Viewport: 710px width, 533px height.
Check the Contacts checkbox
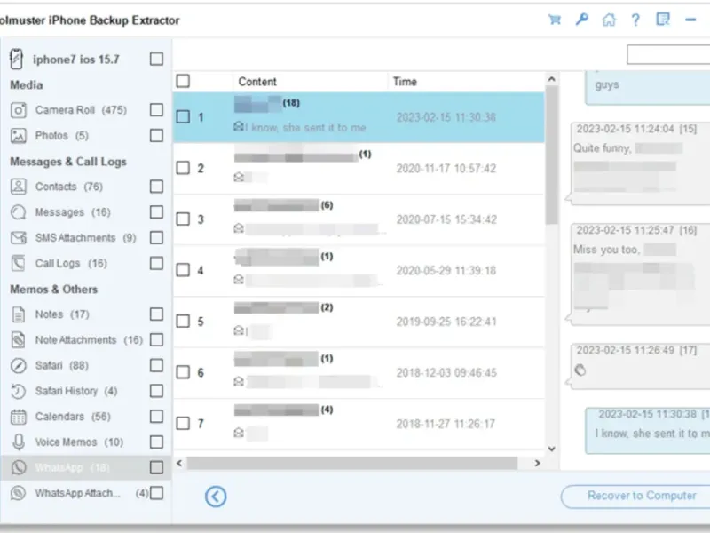pyautogui.click(x=156, y=187)
